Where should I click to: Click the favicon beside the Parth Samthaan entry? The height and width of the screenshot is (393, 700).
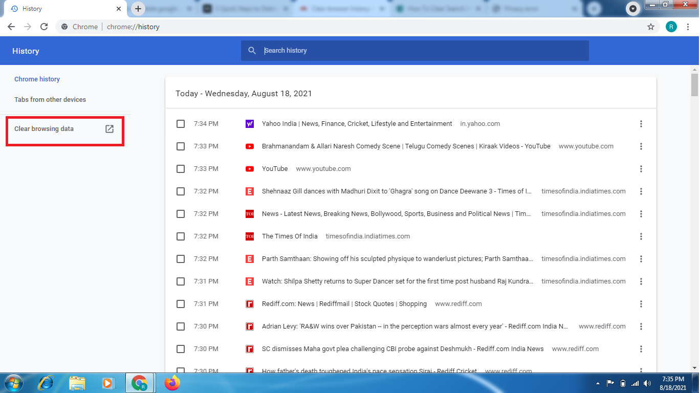tap(250, 259)
